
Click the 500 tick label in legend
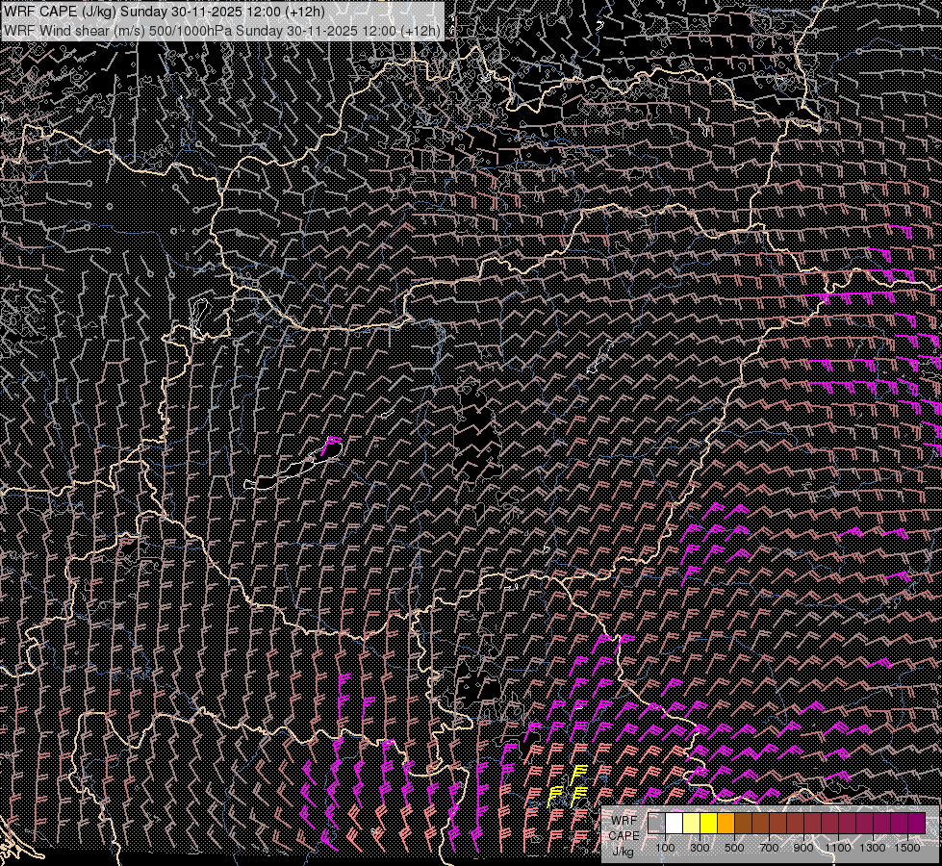tap(734, 848)
